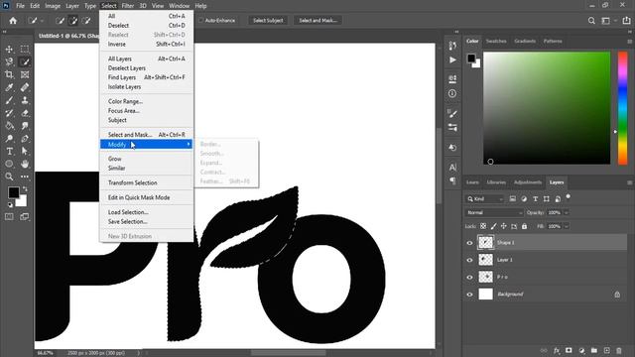Select the Crop tool
Image resolution: width=635 pixels, height=357 pixels.
click(x=9, y=74)
